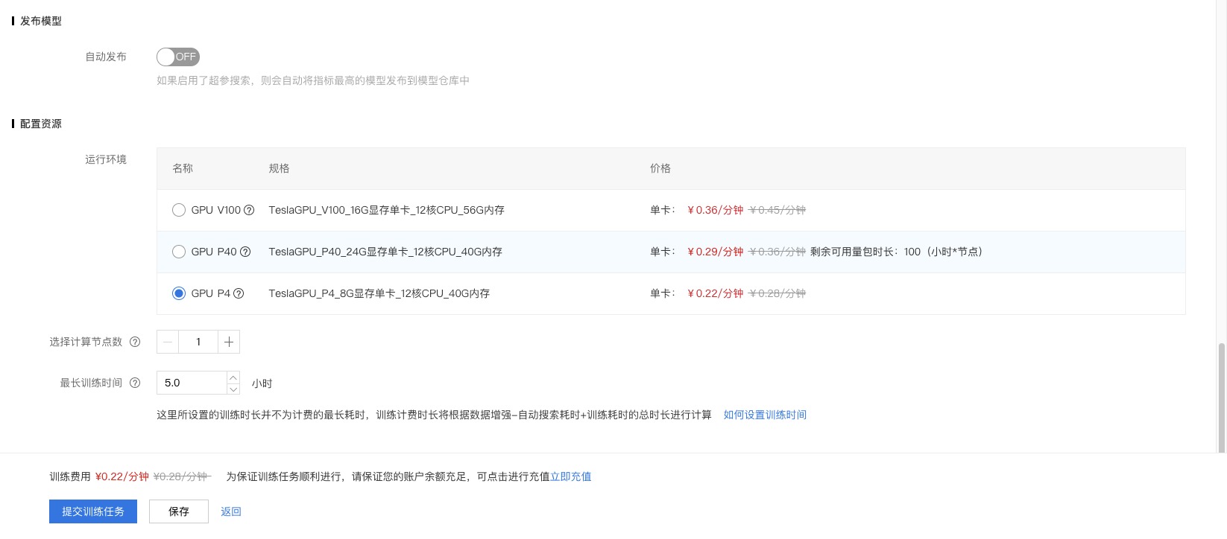
Task: Click the 返回 link
Action: pos(231,511)
